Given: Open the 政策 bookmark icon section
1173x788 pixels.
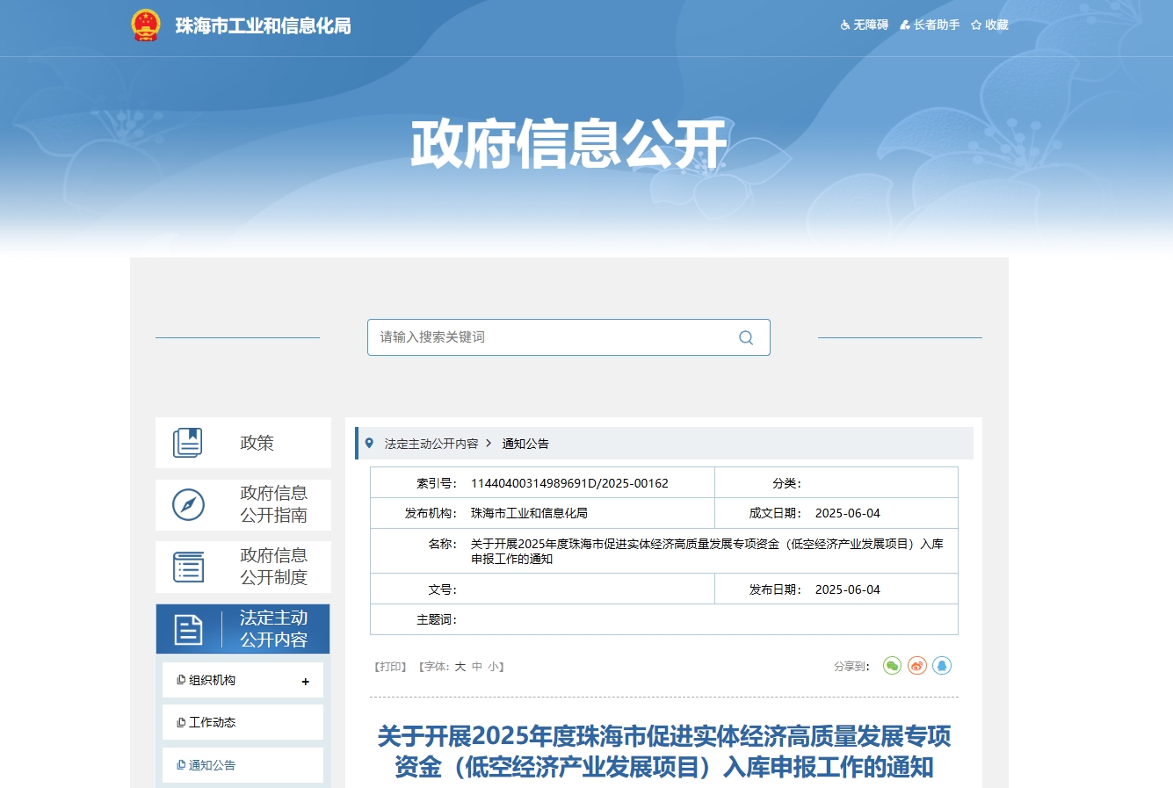Looking at the screenshot, I should pyautogui.click(x=188, y=443).
